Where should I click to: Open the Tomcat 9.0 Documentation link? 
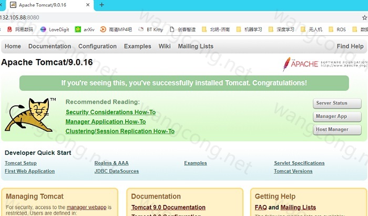(168, 207)
